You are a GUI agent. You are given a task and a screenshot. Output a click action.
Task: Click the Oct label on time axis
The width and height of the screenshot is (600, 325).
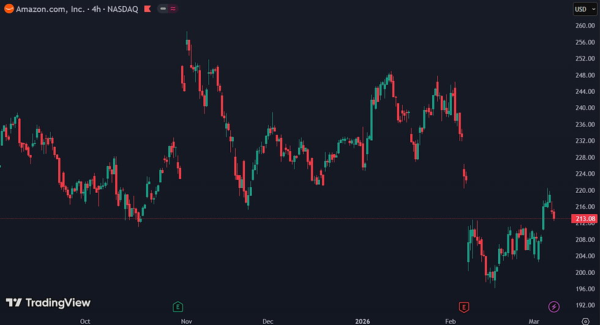point(85,321)
